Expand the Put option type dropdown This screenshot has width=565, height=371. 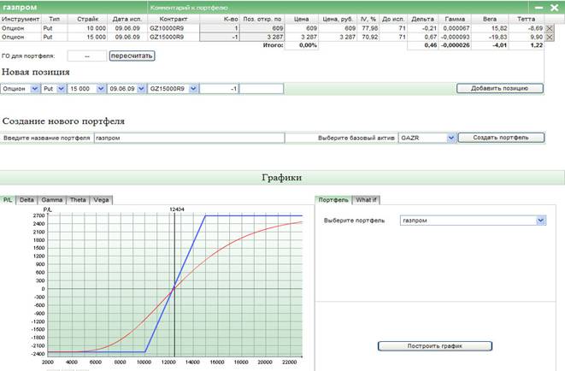(x=60, y=88)
